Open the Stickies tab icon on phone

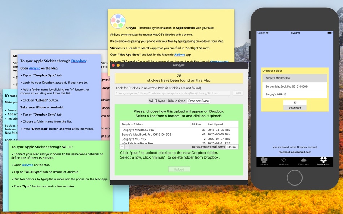pyautogui.click(x=264, y=161)
